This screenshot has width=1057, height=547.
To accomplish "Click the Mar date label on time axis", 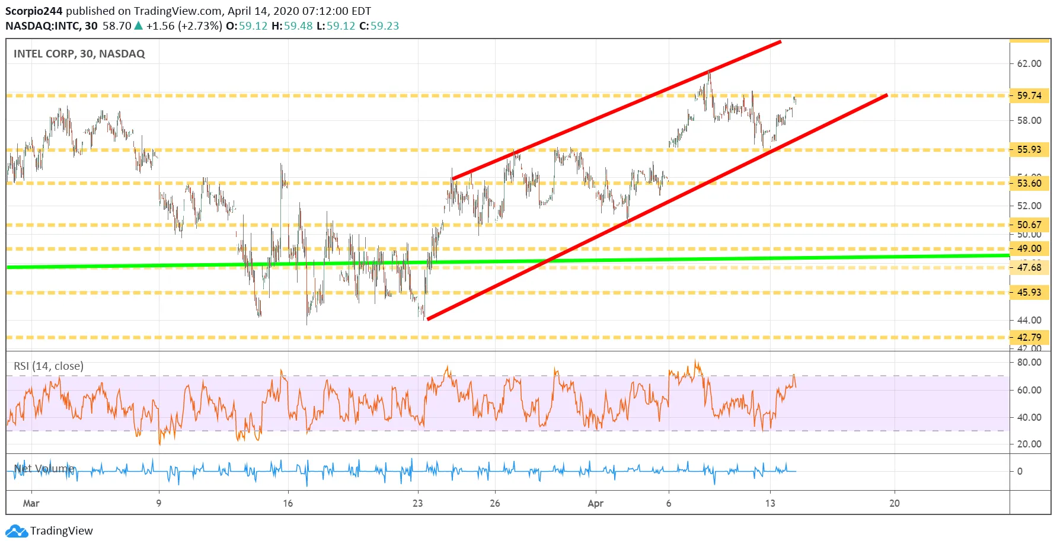I will (31, 503).
